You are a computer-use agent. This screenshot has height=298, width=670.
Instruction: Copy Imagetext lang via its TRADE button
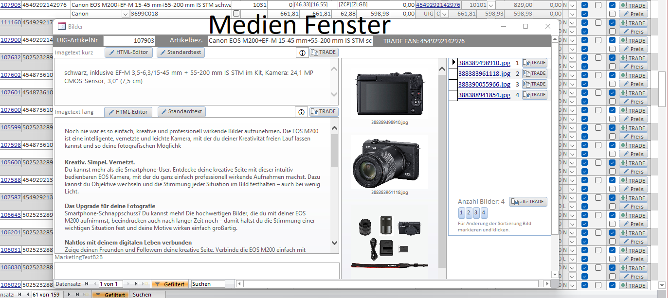[324, 112]
